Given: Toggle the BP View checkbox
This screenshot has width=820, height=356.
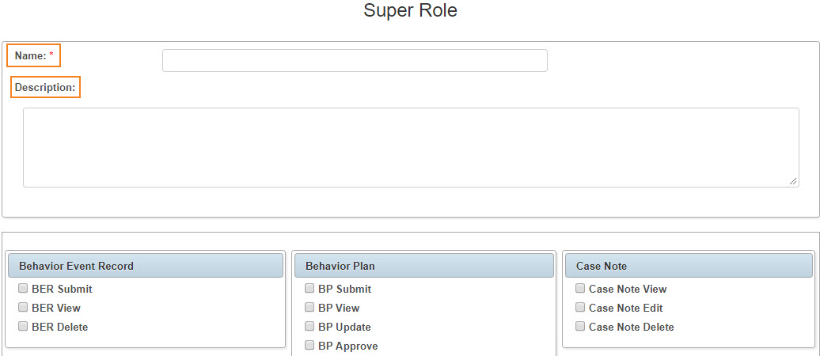Looking at the screenshot, I should point(309,308).
